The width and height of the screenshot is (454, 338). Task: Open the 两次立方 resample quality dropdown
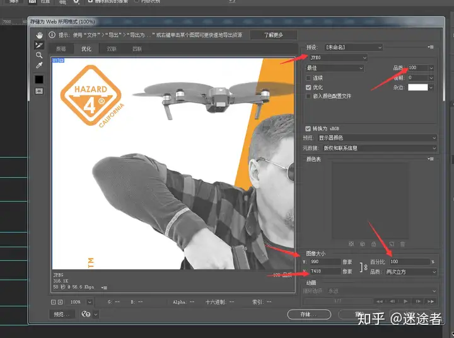coord(411,272)
